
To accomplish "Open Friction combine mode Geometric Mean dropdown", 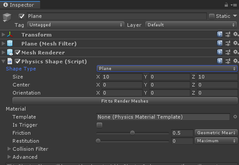I will 216,133.
